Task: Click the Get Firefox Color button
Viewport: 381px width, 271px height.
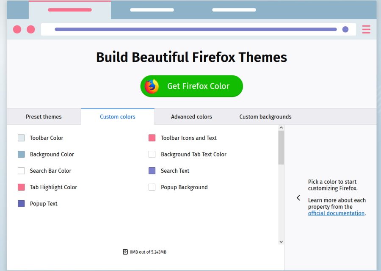Action: click(191, 86)
